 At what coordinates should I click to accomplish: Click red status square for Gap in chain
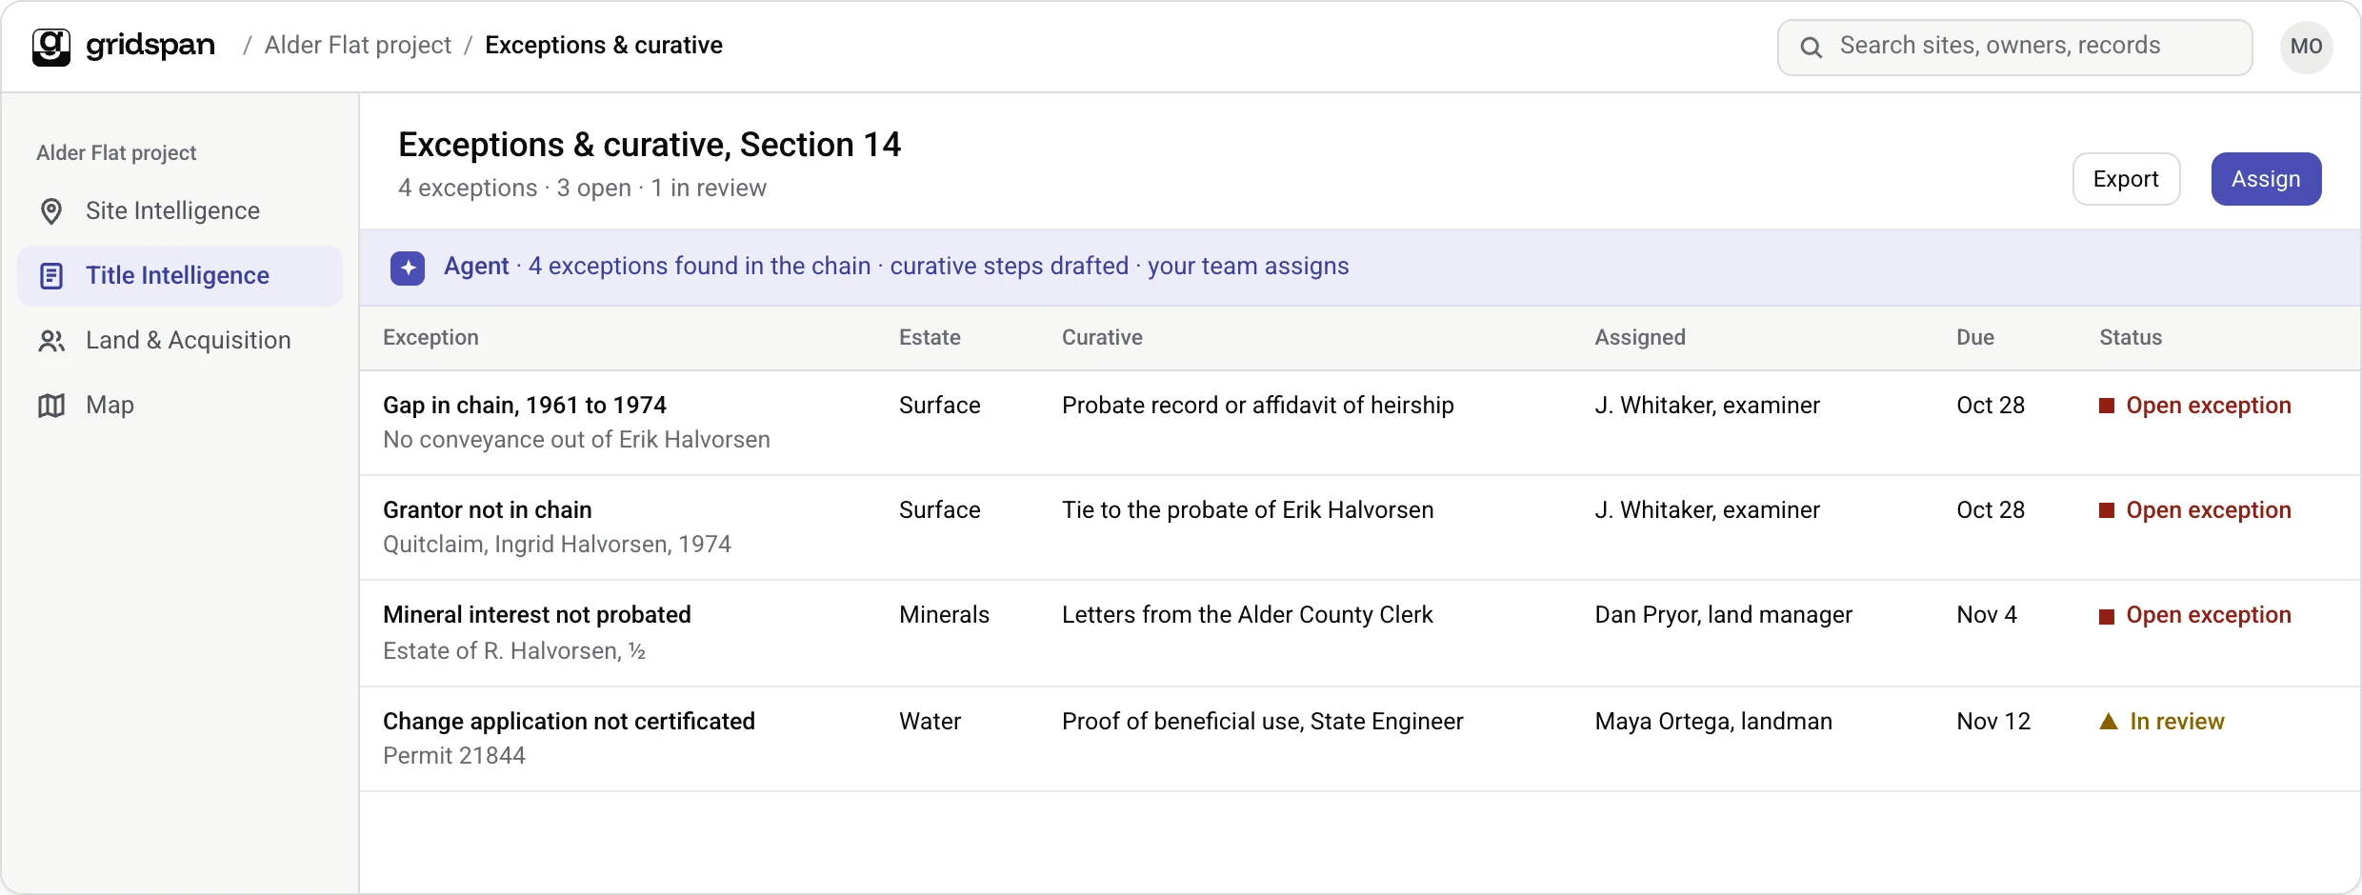click(2107, 406)
